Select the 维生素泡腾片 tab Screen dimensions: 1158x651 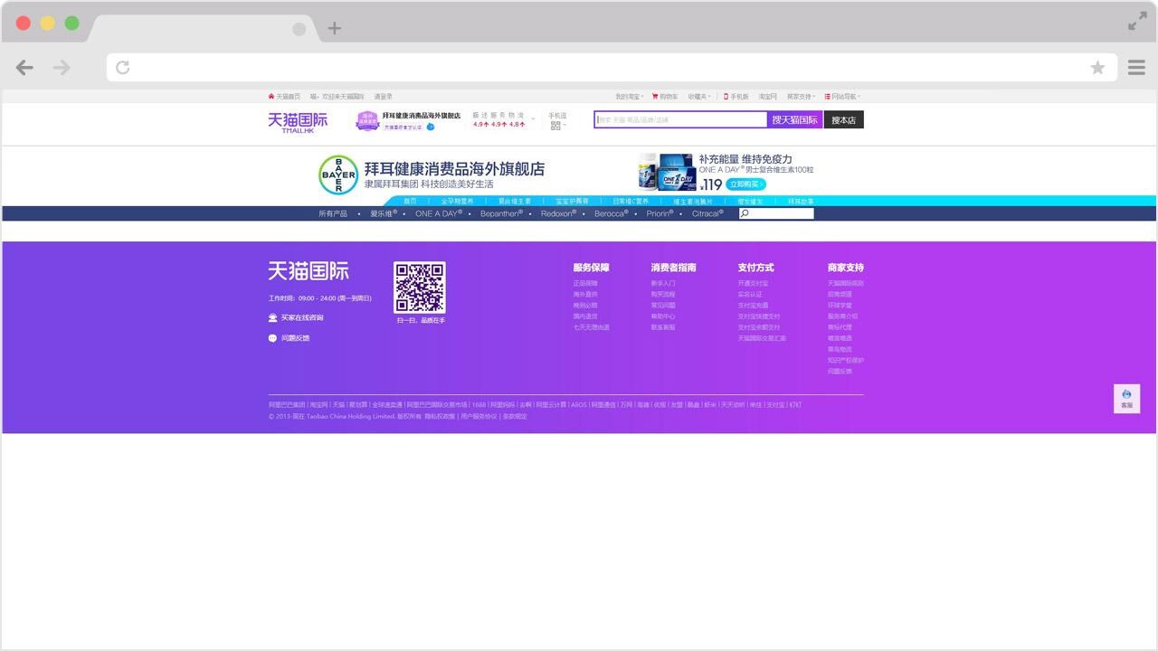pos(693,202)
